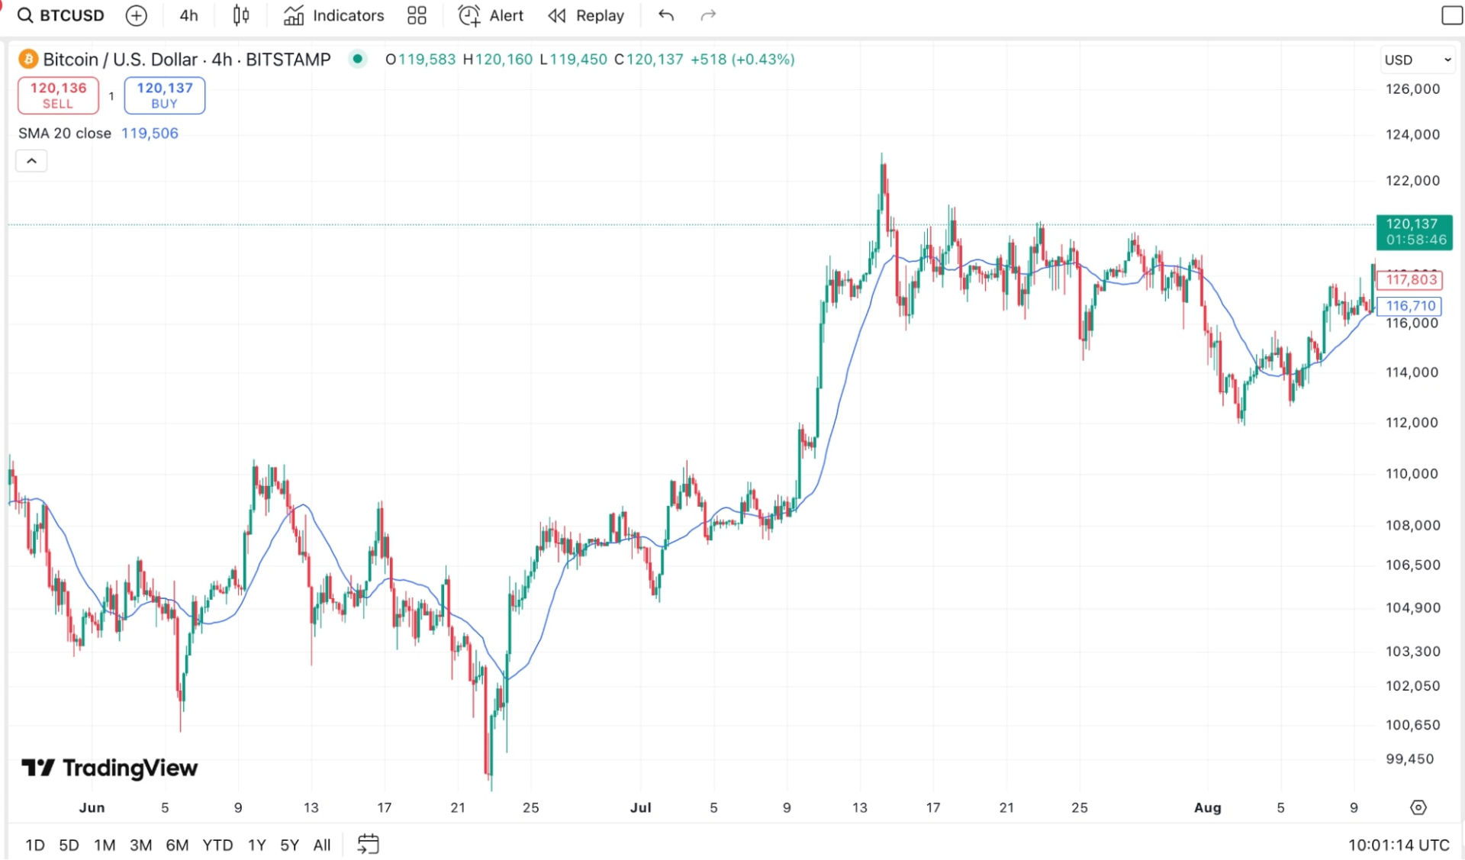Click the redo arrow icon
This screenshot has width=1465, height=860.
pyautogui.click(x=708, y=15)
